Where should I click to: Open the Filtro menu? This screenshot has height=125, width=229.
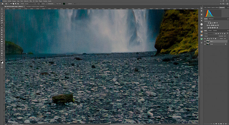(x=31, y=1)
